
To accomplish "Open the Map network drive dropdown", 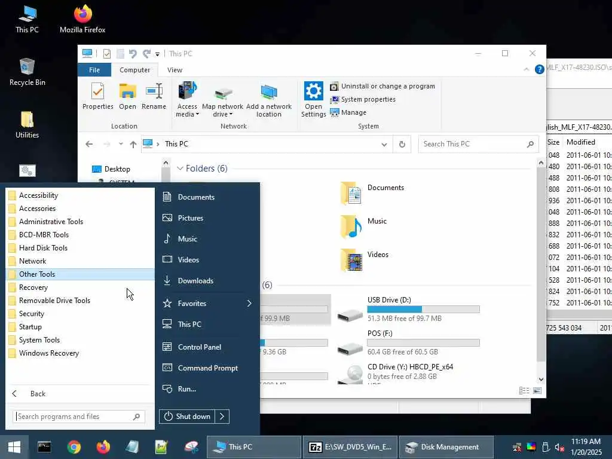I will pyautogui.click(x=222, y=100).
